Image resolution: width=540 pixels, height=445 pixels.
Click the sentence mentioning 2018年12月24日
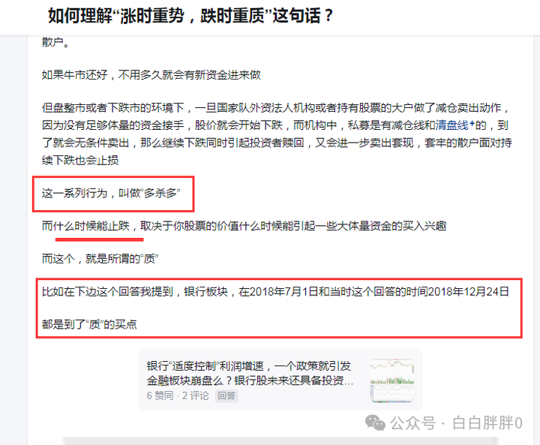click(275, 292)
